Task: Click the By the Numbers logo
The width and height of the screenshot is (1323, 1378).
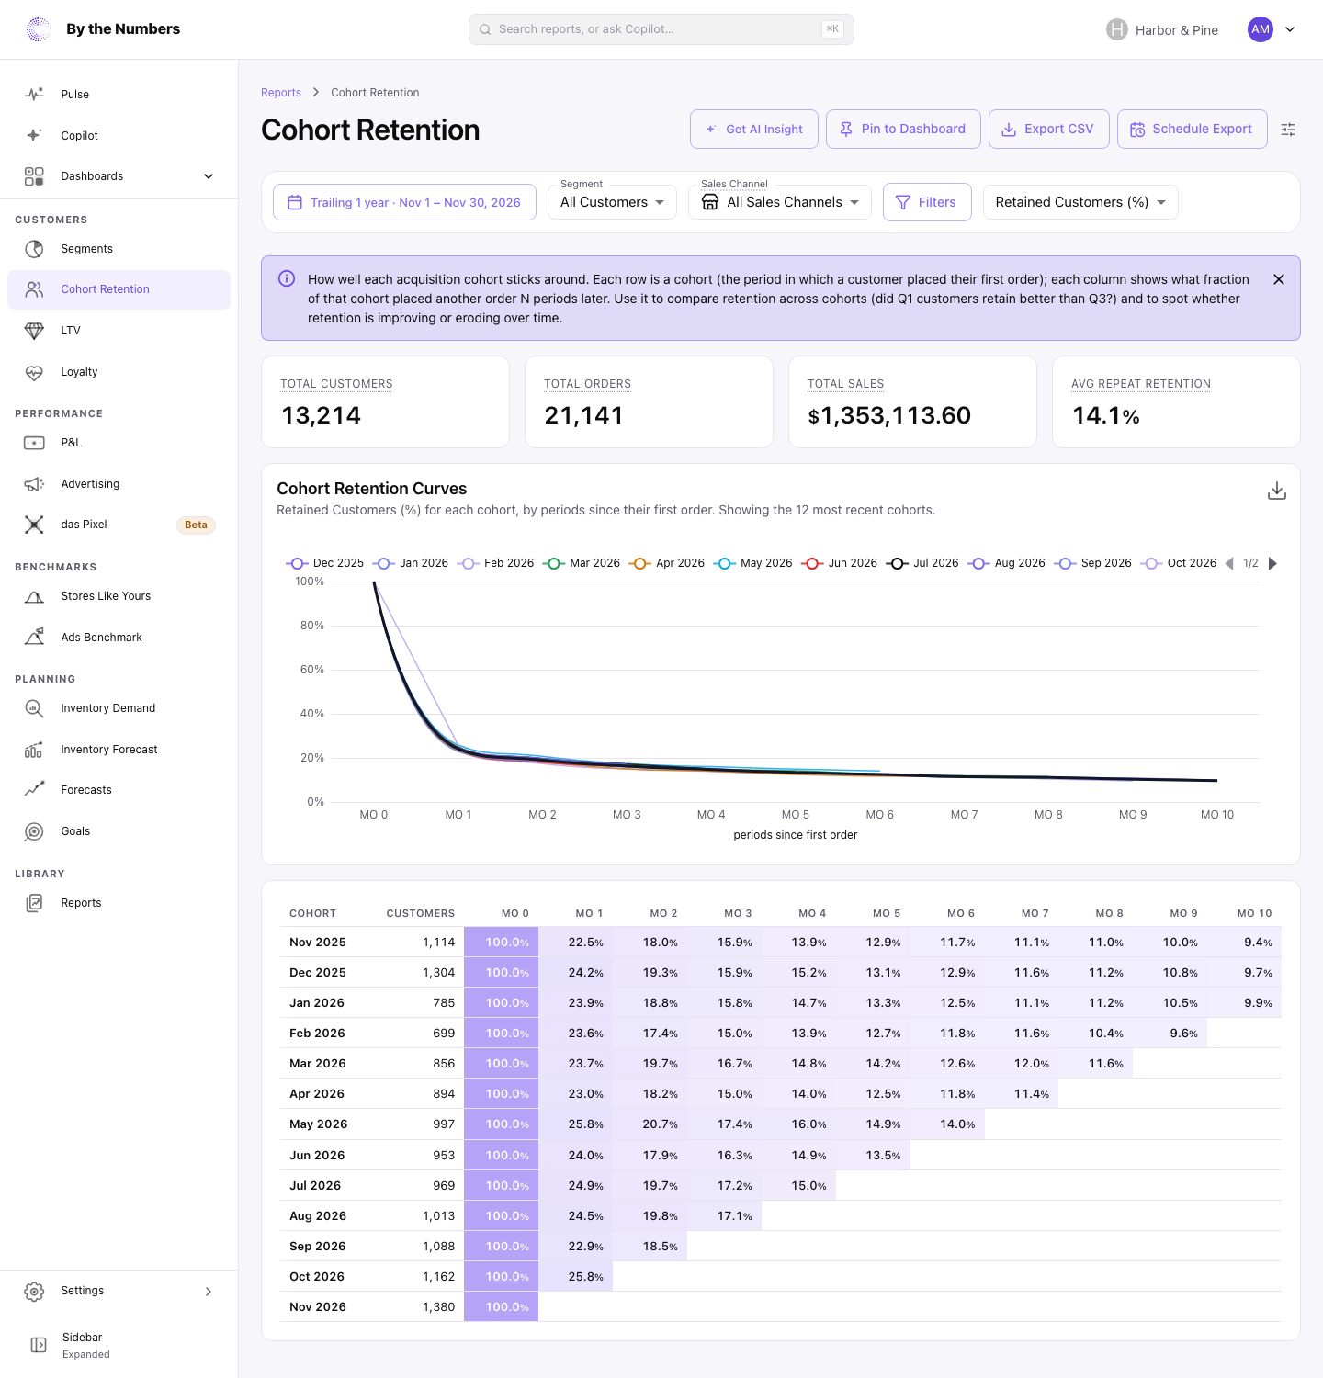Action: 38,29
